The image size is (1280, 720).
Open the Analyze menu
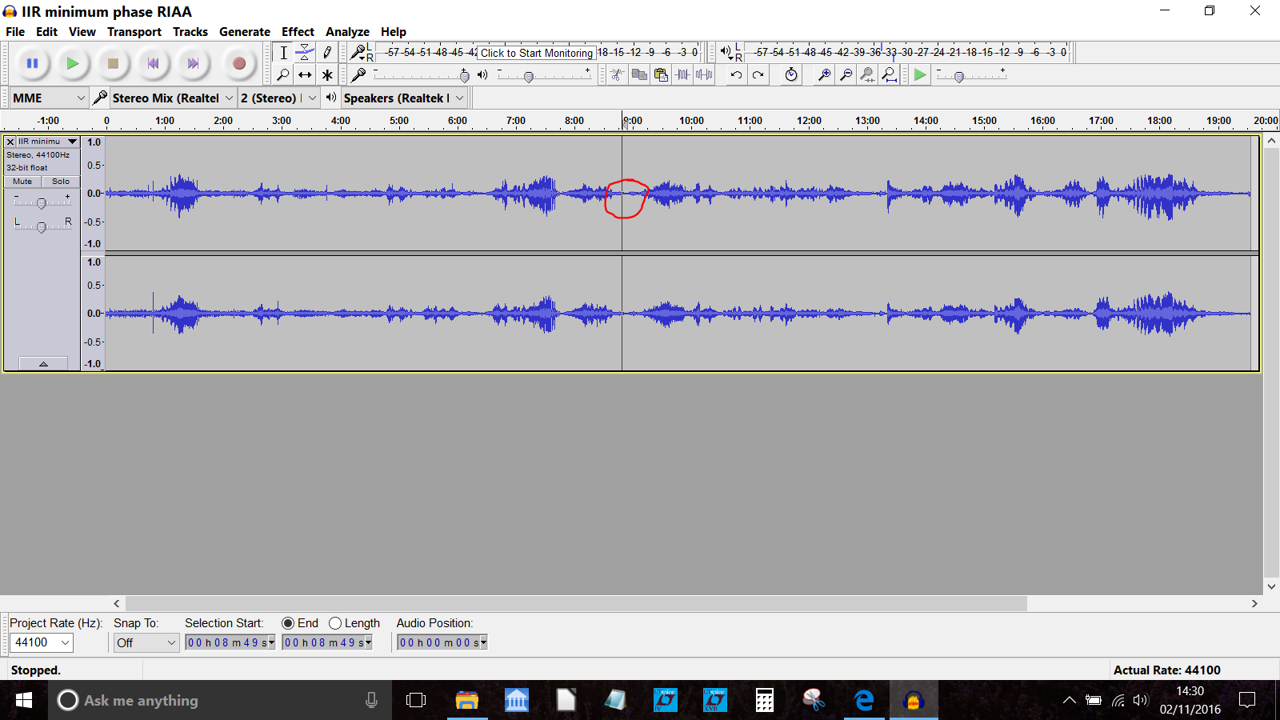coord(347,32)
